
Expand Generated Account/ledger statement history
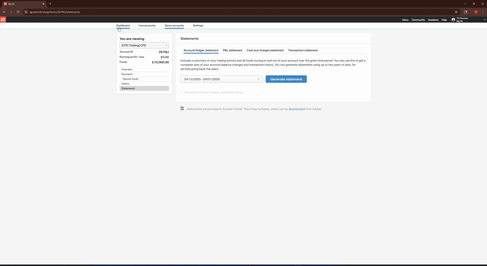[x=212, y=92]
